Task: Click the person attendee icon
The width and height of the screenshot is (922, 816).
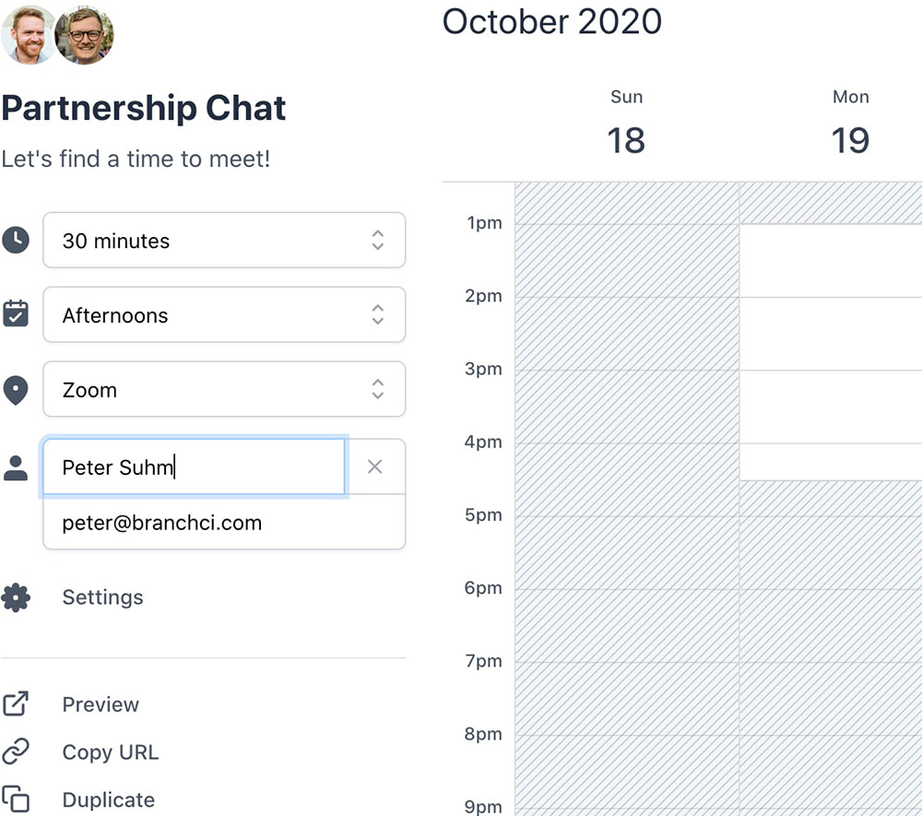Action: [x=16, y=467]
